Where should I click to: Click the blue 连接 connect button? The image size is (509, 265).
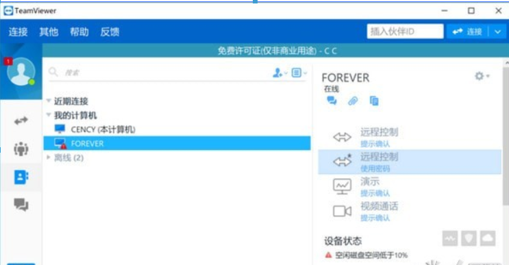pyautogui.click(x=467, y=31)
